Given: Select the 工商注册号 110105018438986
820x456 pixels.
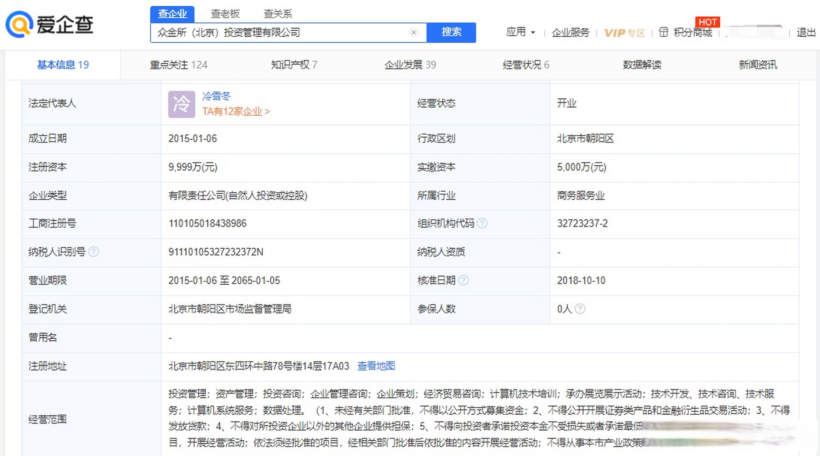Looking at the screenshot, I should click(x=207, y=223).
